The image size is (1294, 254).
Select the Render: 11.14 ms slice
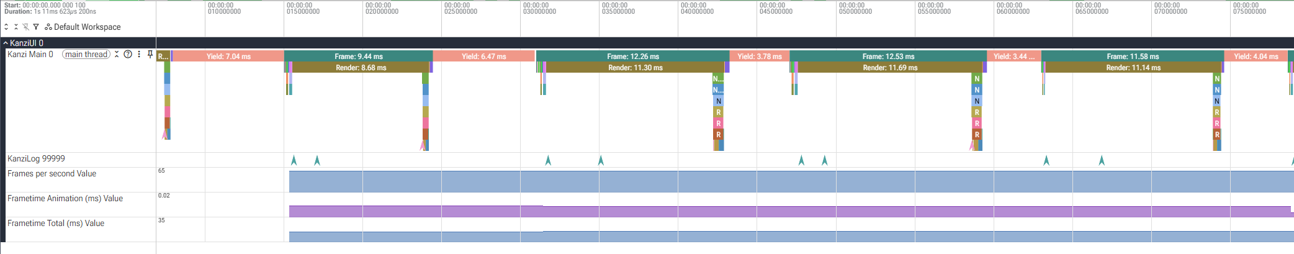click(x=1133, y=68)
